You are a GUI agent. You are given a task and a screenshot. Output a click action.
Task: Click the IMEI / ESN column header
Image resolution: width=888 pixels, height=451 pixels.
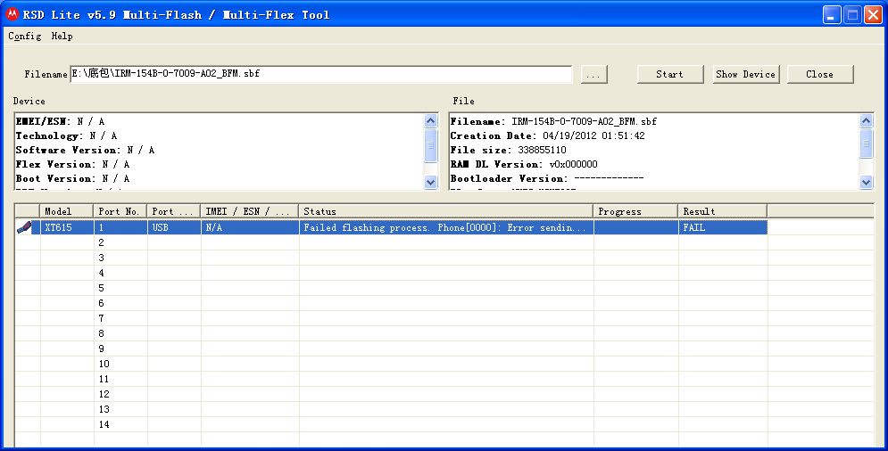[249, 211]
